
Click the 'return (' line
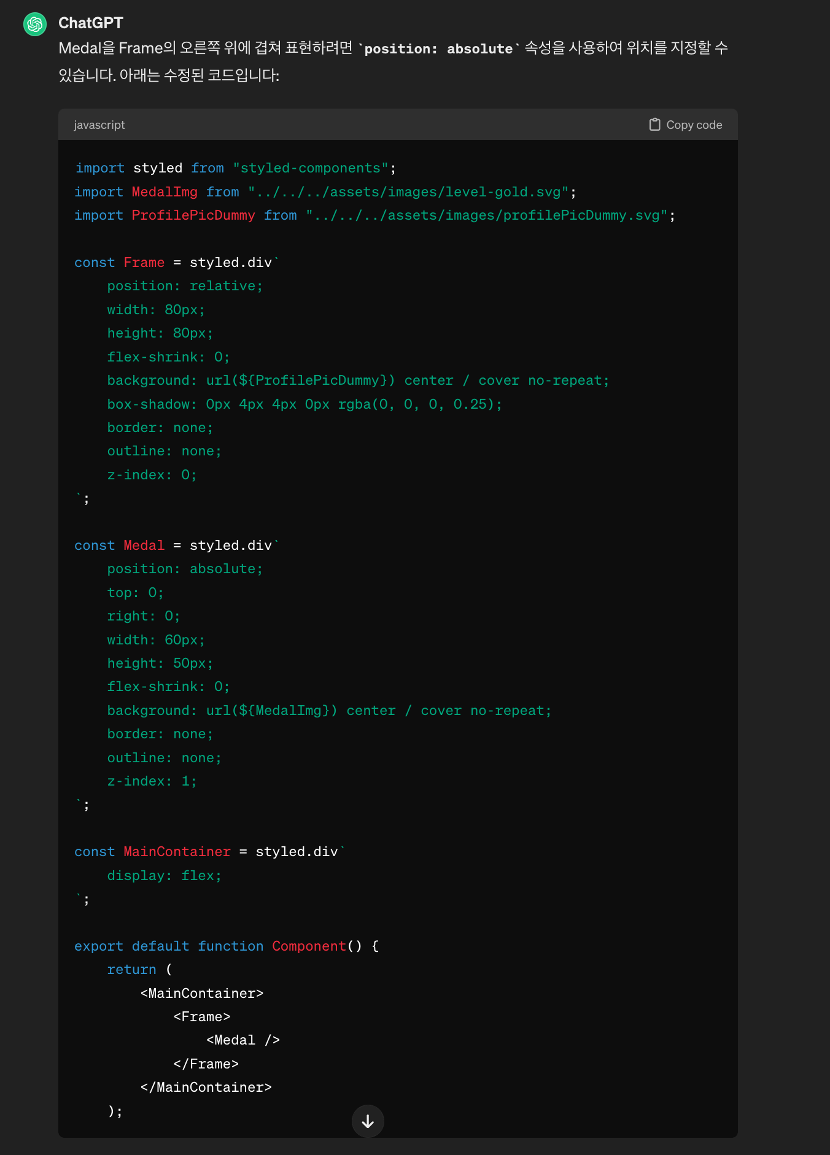coord(140,970)
